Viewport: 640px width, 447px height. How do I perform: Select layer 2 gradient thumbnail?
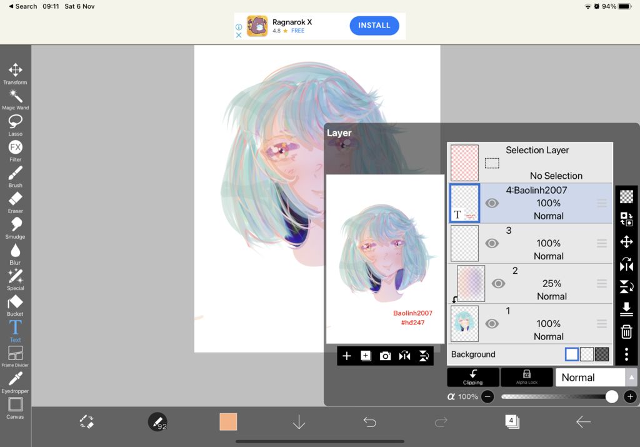coord(471,283)
